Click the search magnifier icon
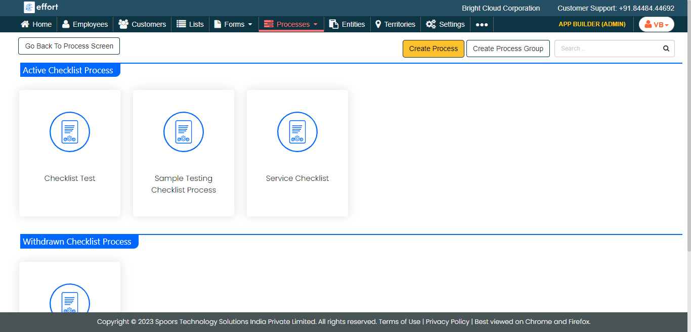This screenshot has height=332, width=691. pyautogui.click(x=666, y=49)
